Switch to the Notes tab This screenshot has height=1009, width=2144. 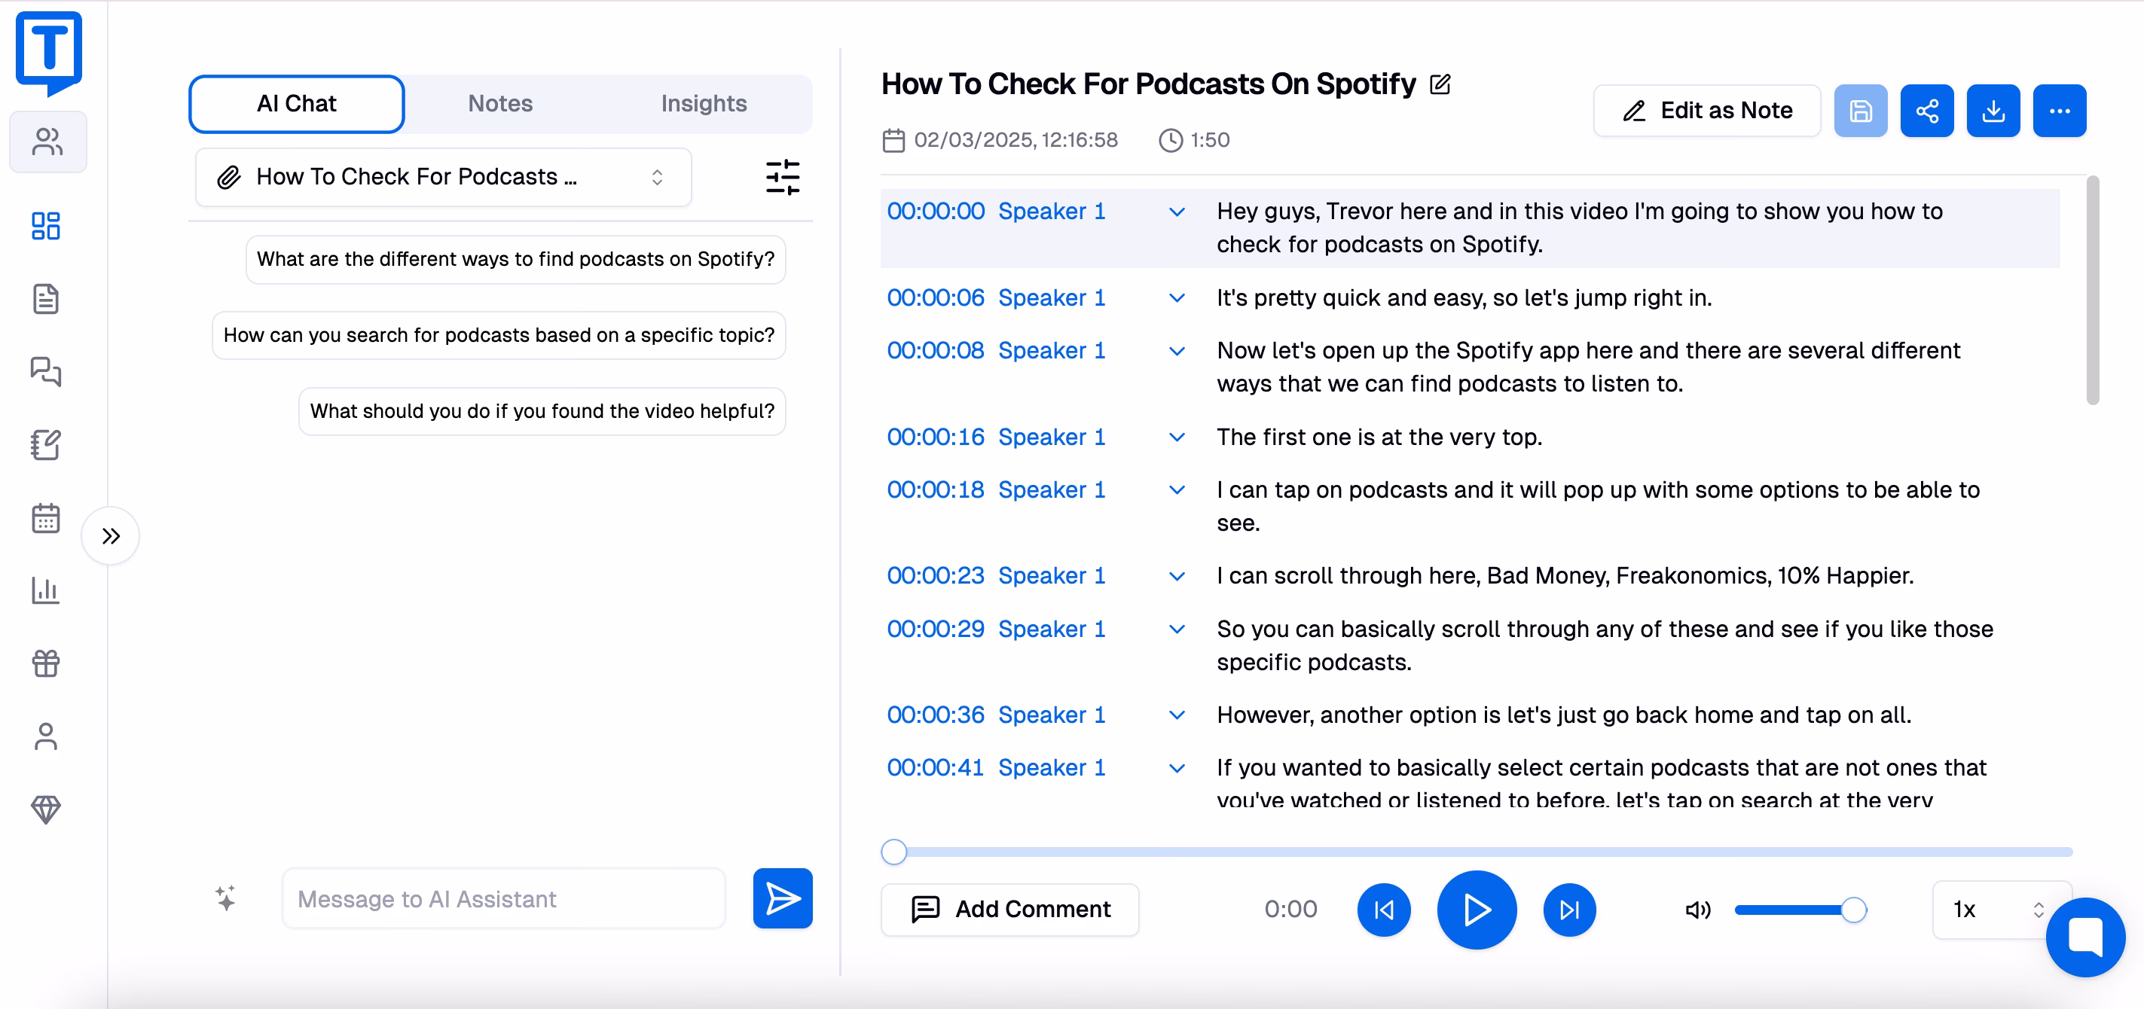tap(499, 104)
